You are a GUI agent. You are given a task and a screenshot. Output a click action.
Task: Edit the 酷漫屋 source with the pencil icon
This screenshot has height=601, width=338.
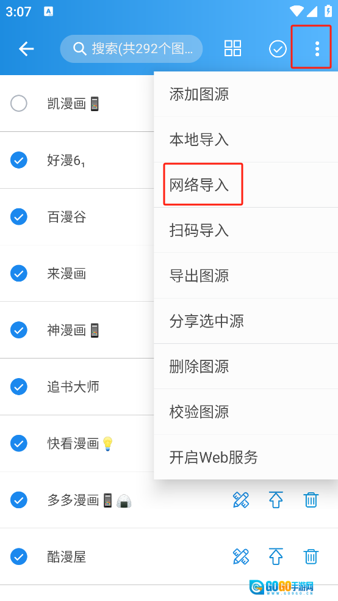[241, 556]
